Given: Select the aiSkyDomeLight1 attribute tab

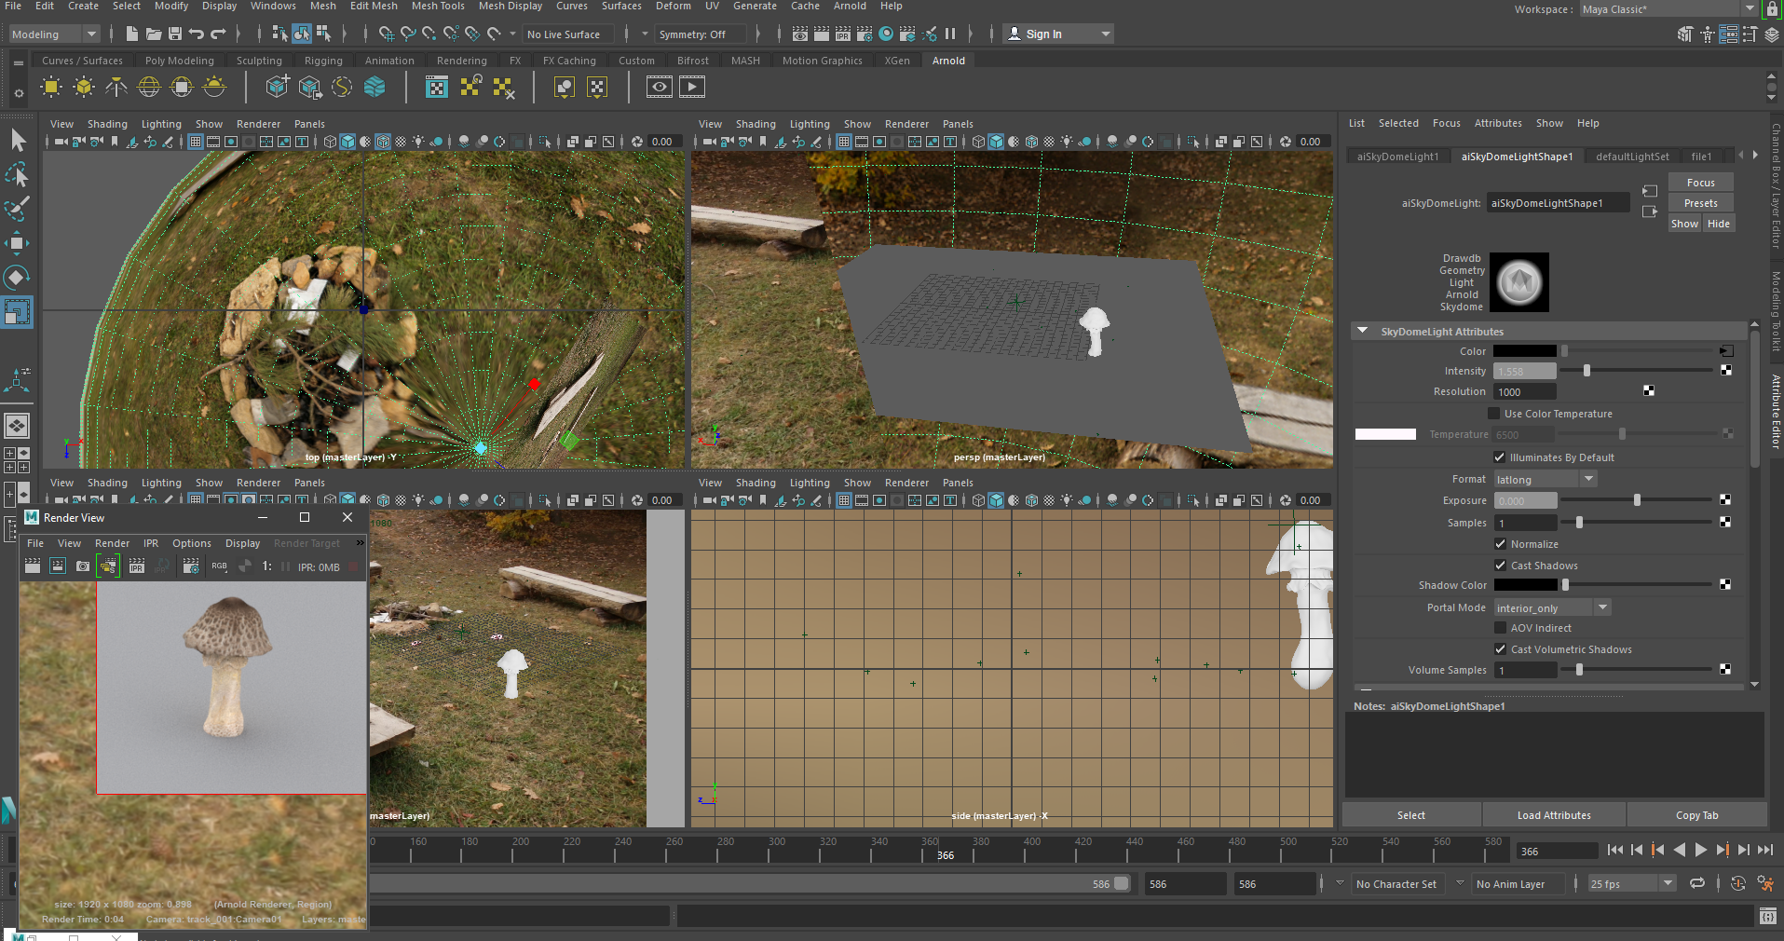Looking at the screenshot, I should point(1397,157).
